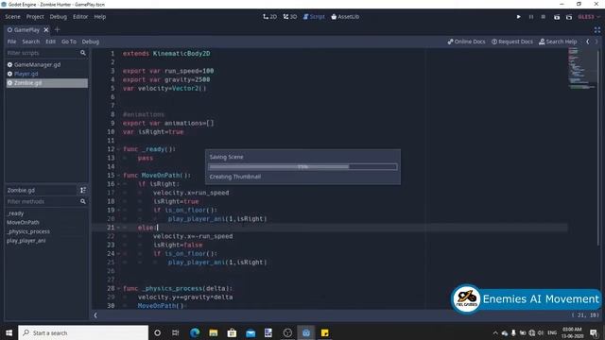Open Microsoft Store from taskbar
The height and width of the screenshot is (340, 605).
click(232, 332)
